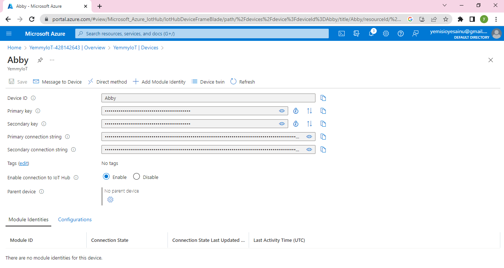The height and width of the screenshot is (268, 504).
Task: Reveal the Primary connection string
Action: point(309,137)
